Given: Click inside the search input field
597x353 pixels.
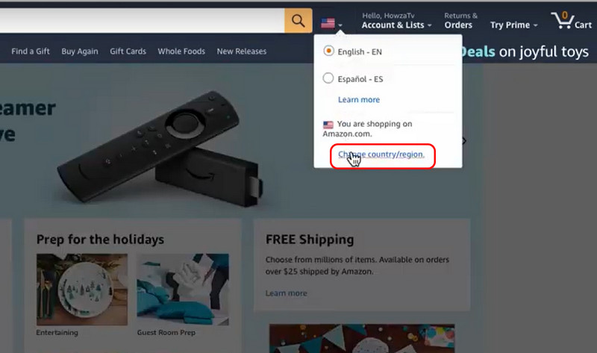Looking at the screenshot, I should (142, 21).
